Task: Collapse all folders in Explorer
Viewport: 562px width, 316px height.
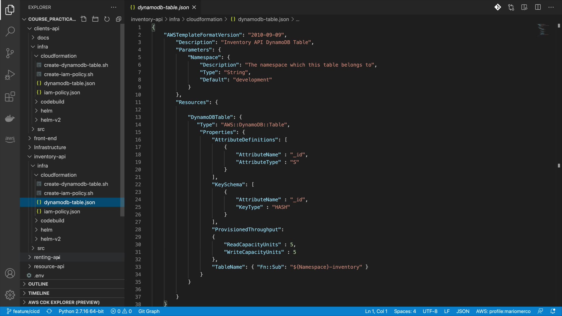Action: point(119,19)
